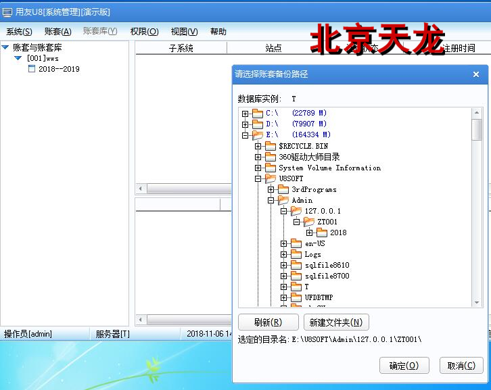Select the 2018--2019 tree entry
This screenshot has width=491, height=390.
tap(59, 69)
